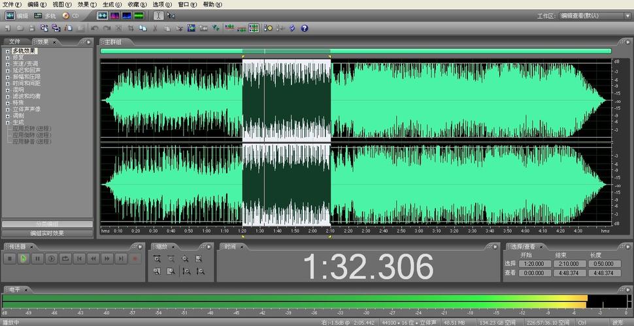634x326 pixels.
Task: Open the 主群组 panel tab
Action: [113, 42]
